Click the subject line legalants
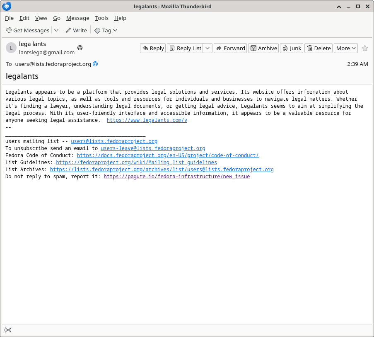The height and width of the screenshot is (337, 374). [x=22, y=76]
